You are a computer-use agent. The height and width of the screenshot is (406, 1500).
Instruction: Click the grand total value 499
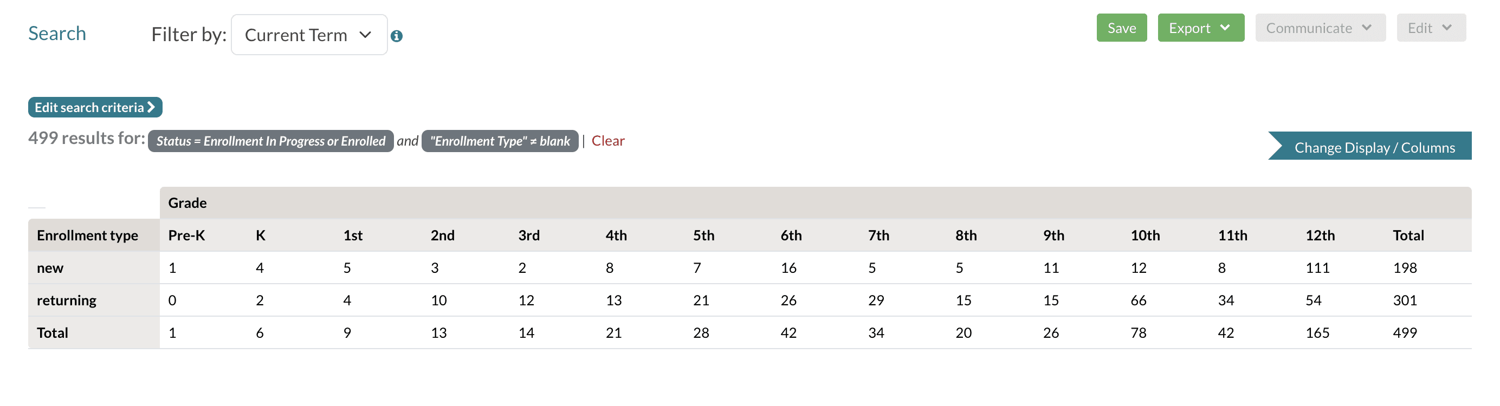[x=1405, y=333]
